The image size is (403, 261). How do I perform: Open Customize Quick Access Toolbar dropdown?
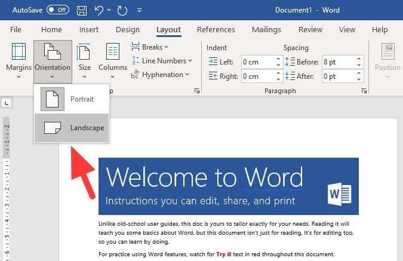click(139, 10)
